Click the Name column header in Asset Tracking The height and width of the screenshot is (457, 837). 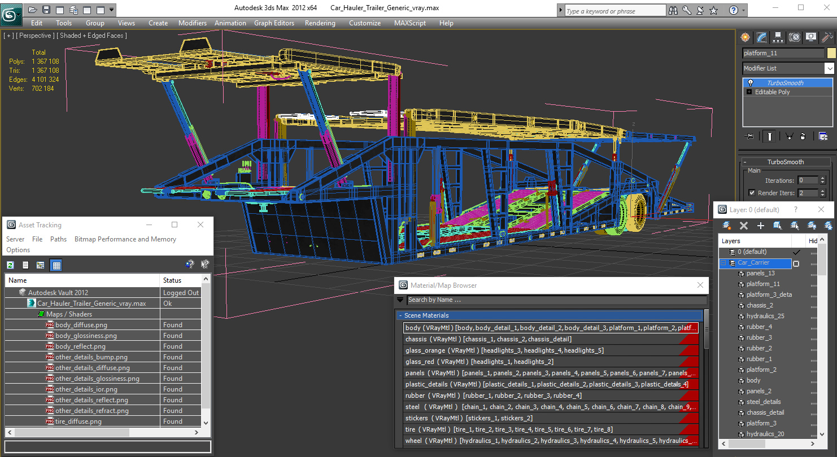pos(82,280)
